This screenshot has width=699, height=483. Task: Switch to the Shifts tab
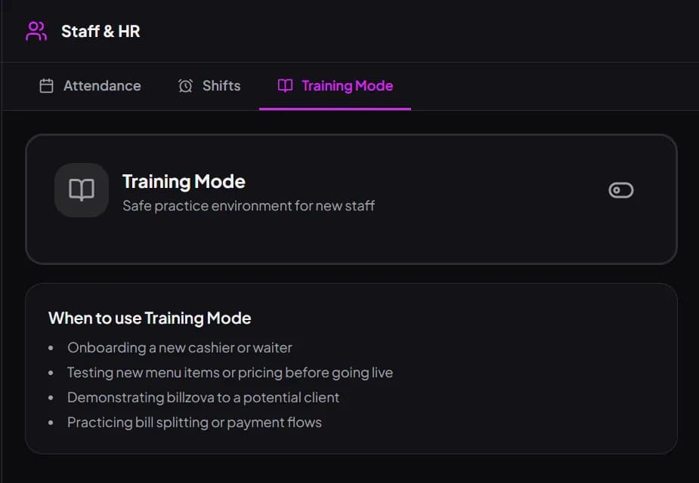(x=209, y=85)
